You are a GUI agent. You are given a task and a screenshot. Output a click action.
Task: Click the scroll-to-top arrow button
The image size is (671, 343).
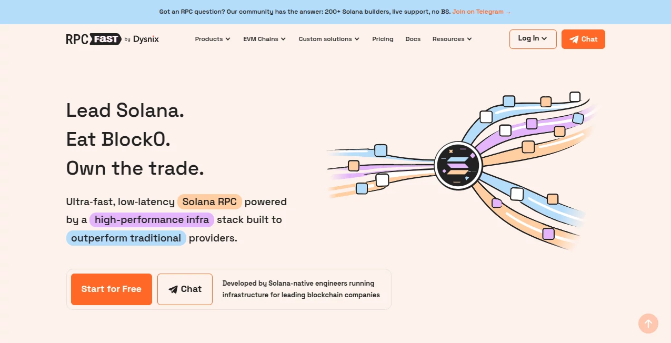click(648, 324)
